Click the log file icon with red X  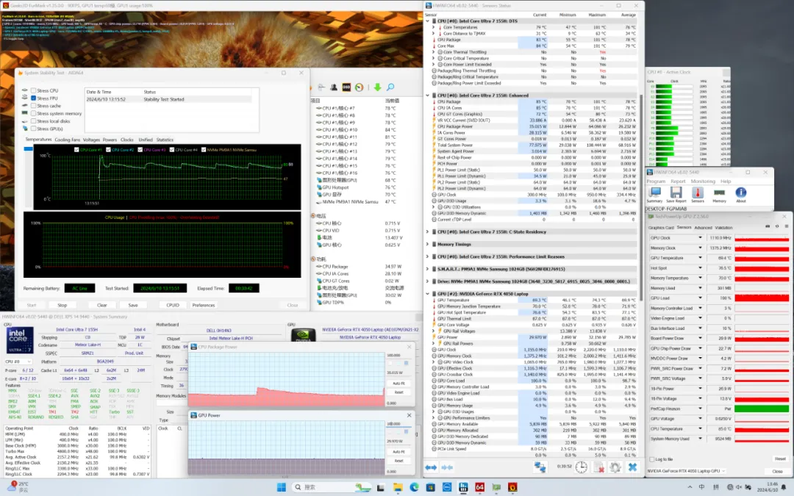click(x=598, y=467)
